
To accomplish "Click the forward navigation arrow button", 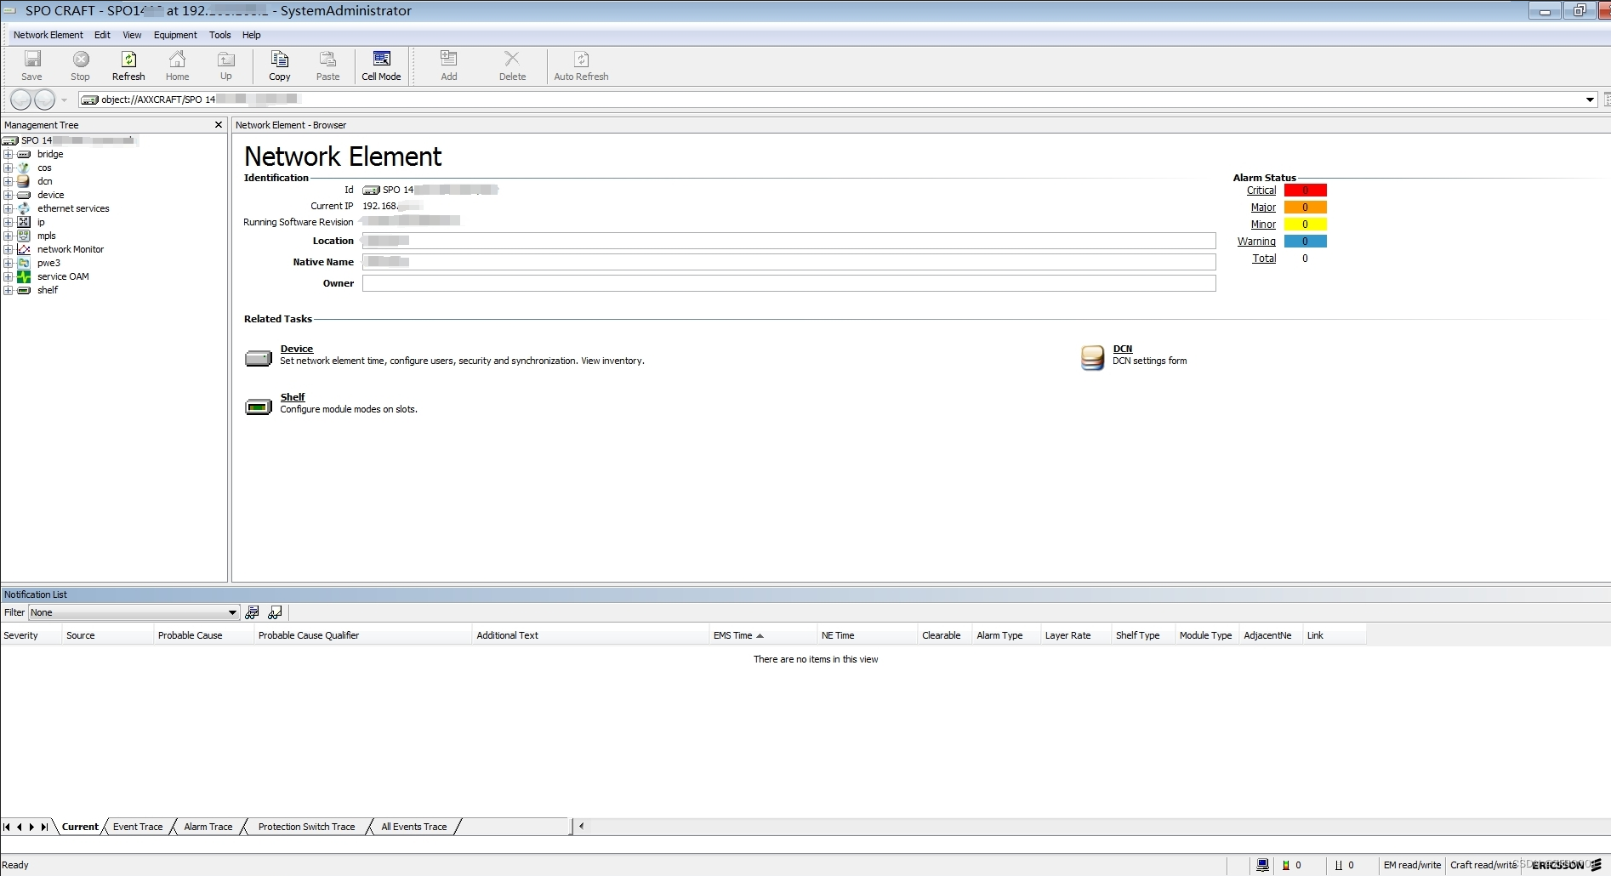I will pyautogui.click(x=44, y=100).
